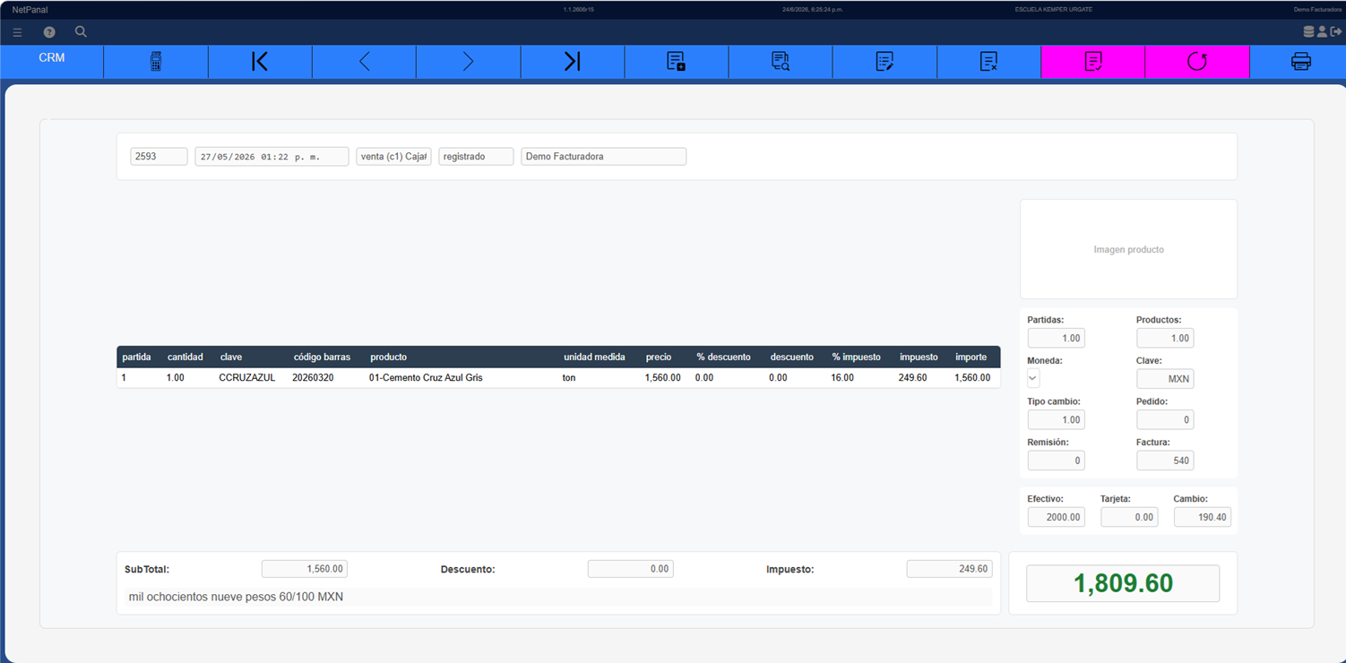
Task: Open the user profile icon
Action: pyautogui.click(x=1322, y=31)
